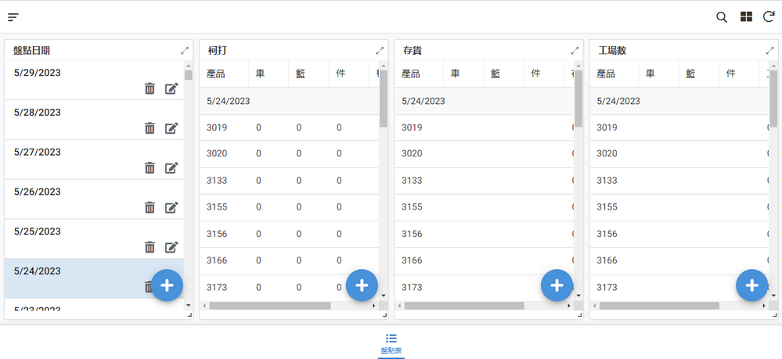Add a new 柯打 record with plus button
This screenshot has width=782, height=359.
tap(362, 285)
